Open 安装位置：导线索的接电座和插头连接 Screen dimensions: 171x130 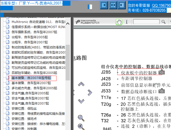click(x=38, y=114)
